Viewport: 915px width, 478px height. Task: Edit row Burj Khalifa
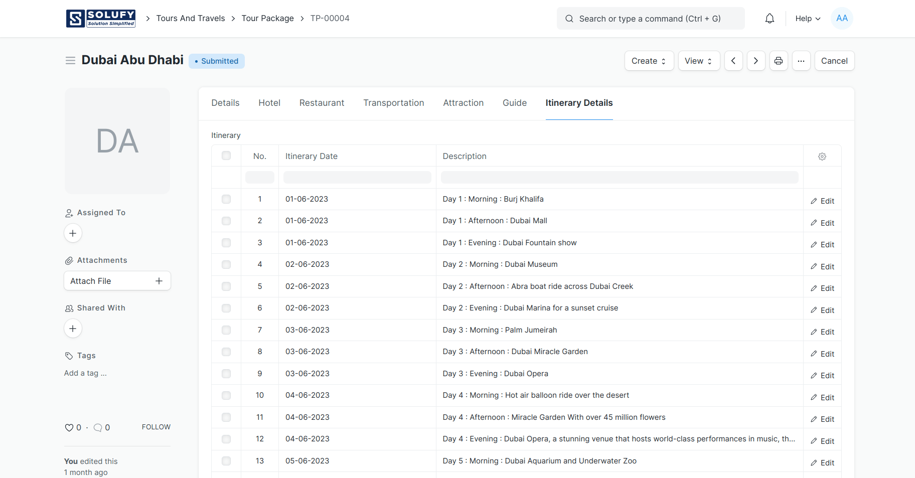[x=822, y=201]
